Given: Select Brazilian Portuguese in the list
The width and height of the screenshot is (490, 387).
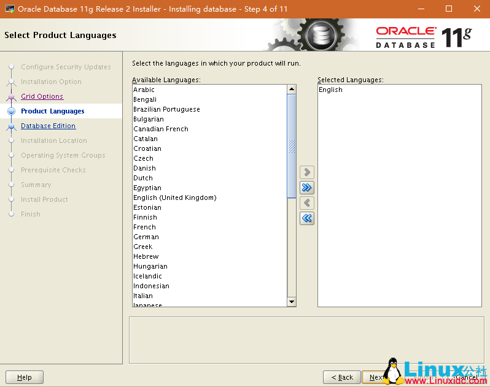Looking at the screenshot, I should tap(209, 109).
